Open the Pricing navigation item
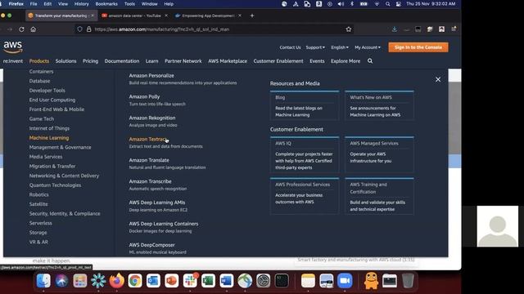This screenshot has width=524, height=294. tap(91, 61)
